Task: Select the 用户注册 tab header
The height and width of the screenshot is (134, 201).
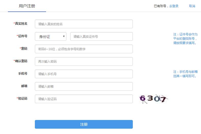Action: 27,6
